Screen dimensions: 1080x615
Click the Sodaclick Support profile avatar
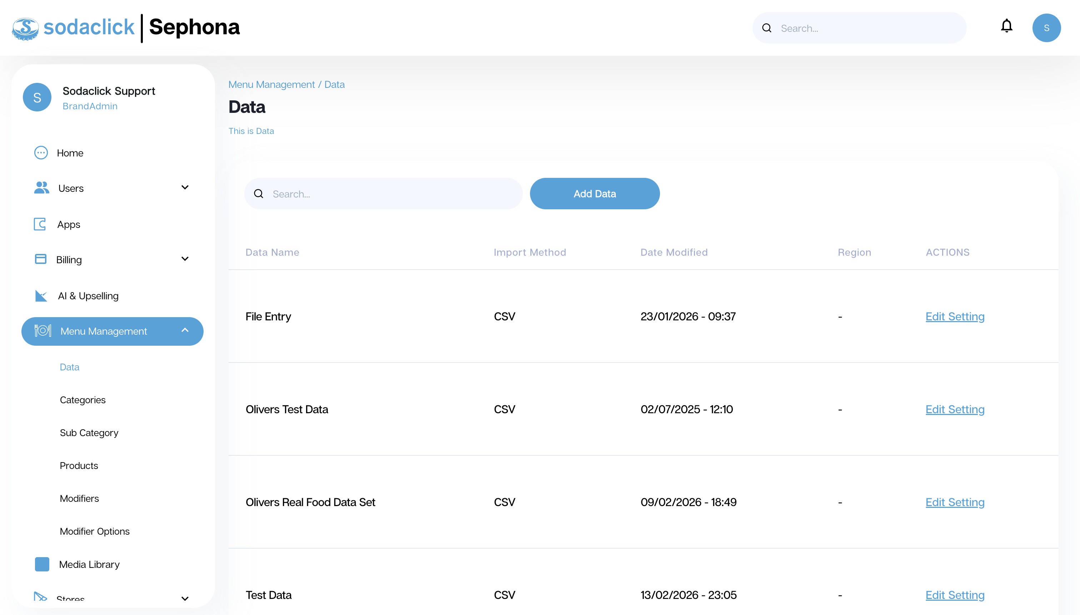tap(37, 97)
